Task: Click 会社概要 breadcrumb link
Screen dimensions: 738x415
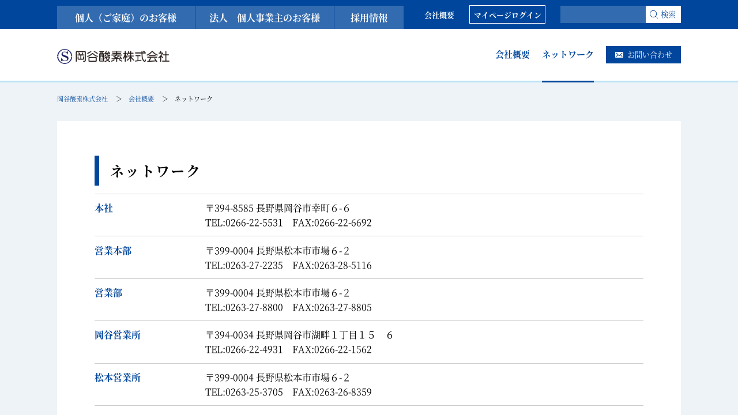Action: (x=141, y=99)
